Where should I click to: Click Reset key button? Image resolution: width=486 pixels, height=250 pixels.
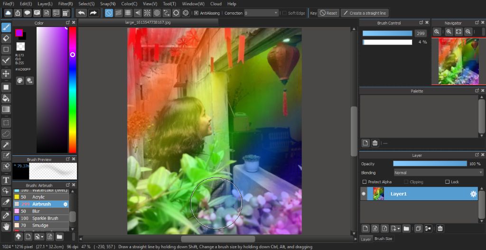point(328,13)
